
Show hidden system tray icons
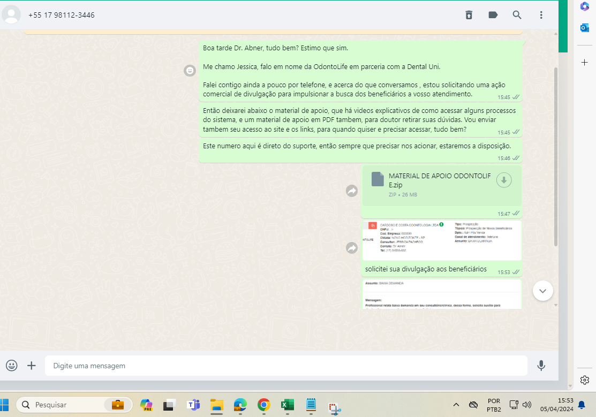(x=456, y=405)
